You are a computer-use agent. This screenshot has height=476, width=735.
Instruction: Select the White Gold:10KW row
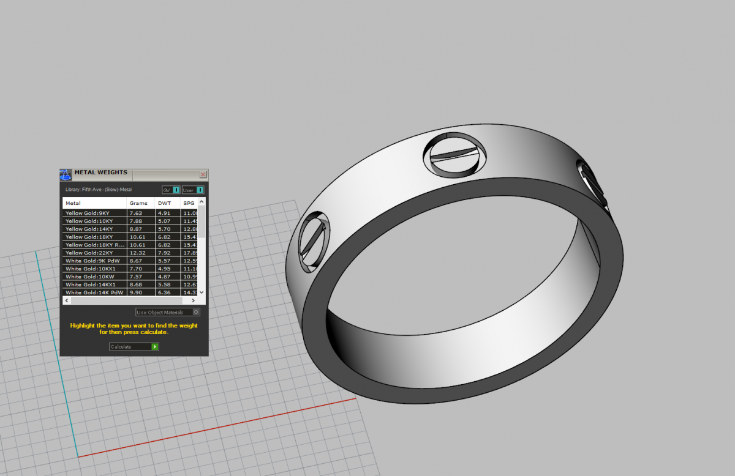pos(130,276)
